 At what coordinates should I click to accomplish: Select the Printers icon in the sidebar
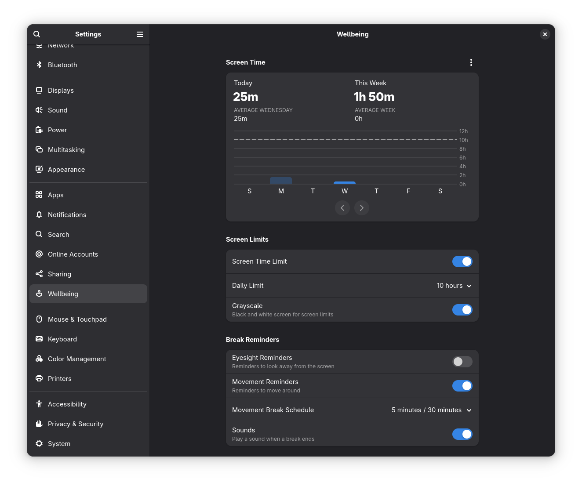pos(39,378)
